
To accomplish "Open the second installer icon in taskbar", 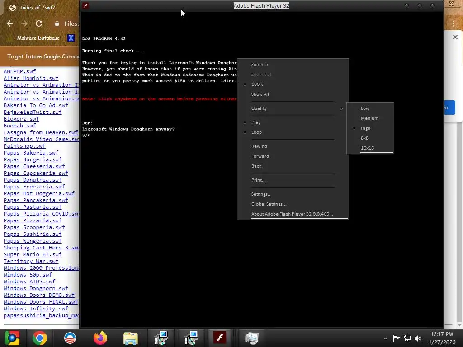I will click(x=191, y=338).
